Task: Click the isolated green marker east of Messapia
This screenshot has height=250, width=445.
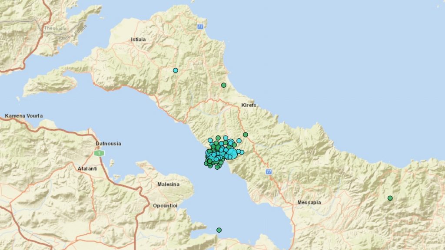Action: click(390, 198)
